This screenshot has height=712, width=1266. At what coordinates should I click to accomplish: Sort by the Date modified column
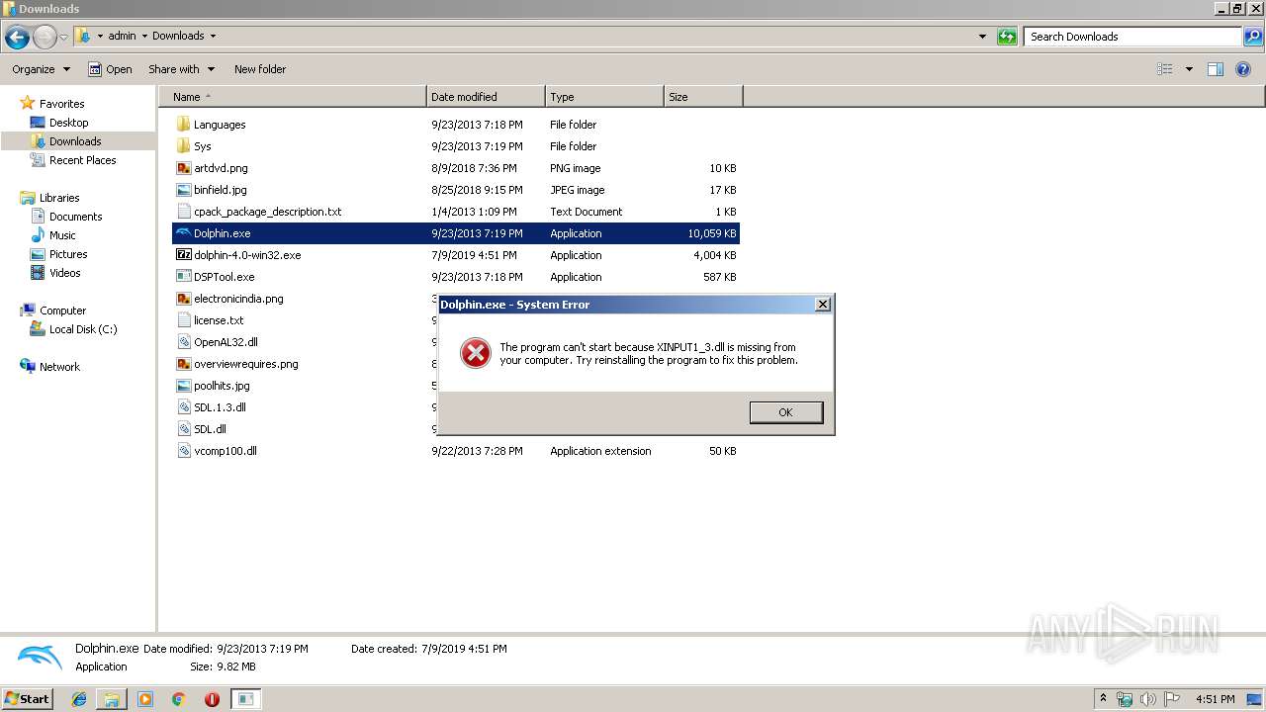tap(486, 97)
